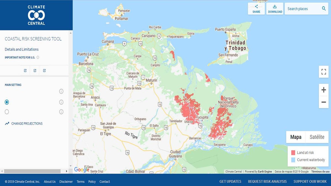Click the search magnifier icon
The height and width of the screenshot is (186, 331).
click(x=324, y=9)
